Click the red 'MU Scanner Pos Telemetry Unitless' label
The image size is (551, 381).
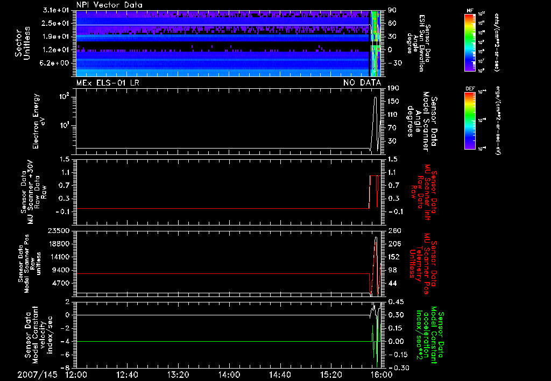pyautogui.click(x=423, y=264)
